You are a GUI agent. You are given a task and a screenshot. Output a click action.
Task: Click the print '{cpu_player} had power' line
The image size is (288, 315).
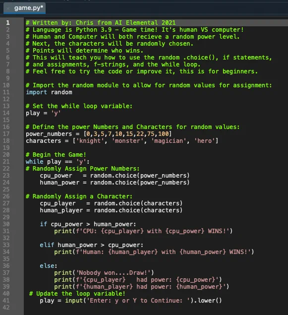(138, 280)
